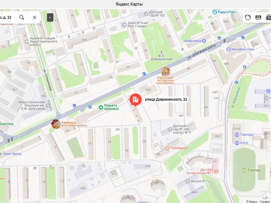Open the Eat to end photo marker
The height and width of the screenshot is (203, 271).
165,71
